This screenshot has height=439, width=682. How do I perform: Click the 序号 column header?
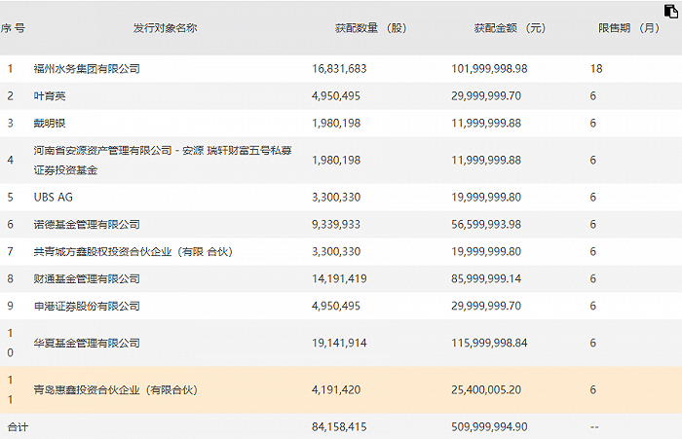(x=13, y=28)
